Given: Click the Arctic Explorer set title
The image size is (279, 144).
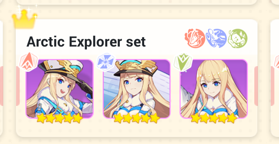Looking at the screenshot, I should point(86,42).
